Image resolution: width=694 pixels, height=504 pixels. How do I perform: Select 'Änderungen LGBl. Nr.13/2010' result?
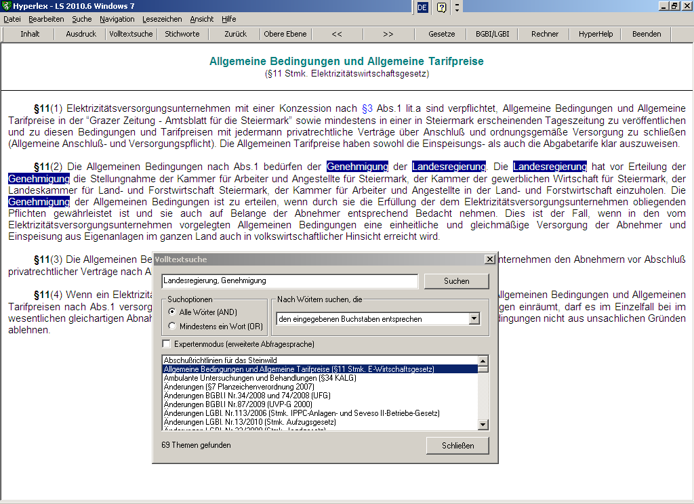click(x=321, y=422)
